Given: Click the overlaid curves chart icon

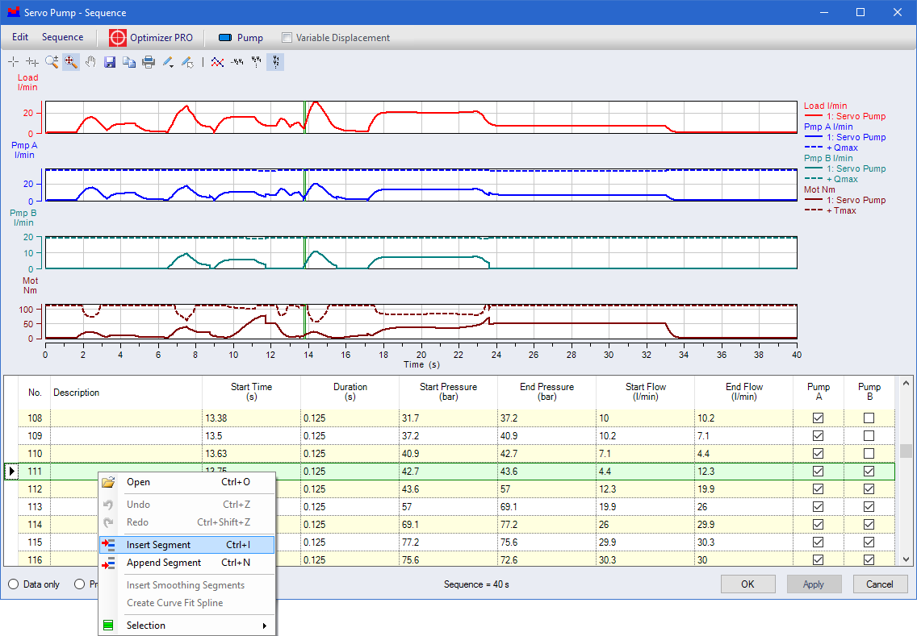Looking at the screenshot, I should point(216,62).
